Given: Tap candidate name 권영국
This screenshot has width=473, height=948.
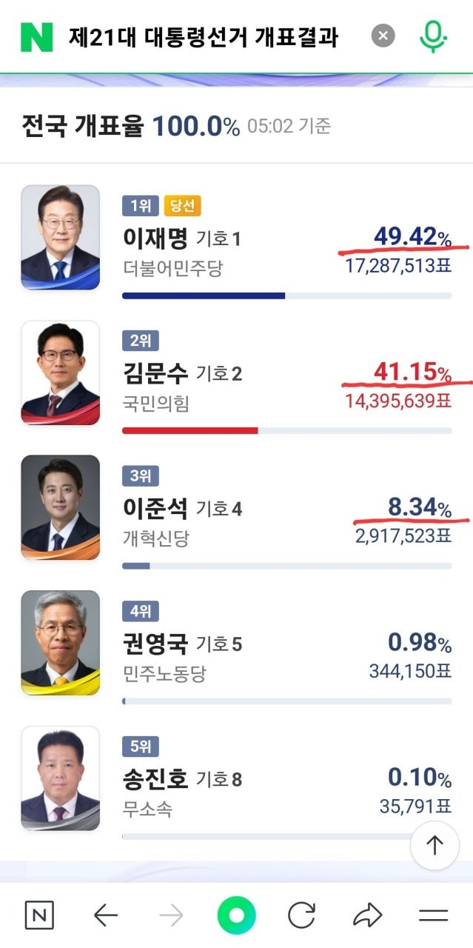Looking at the screenshot, I should pyautogui.click(x=155, y=644).
